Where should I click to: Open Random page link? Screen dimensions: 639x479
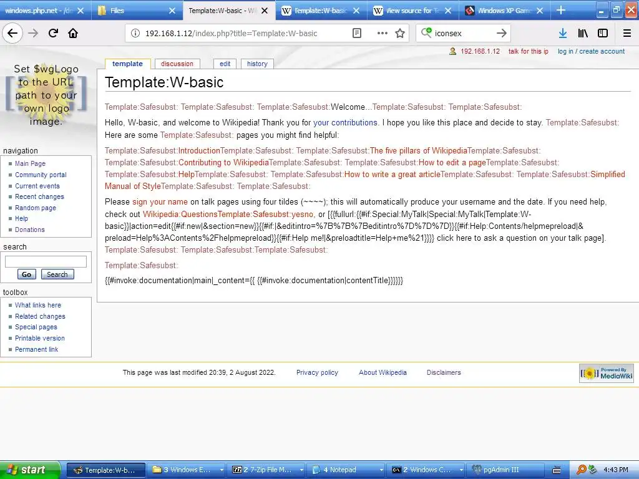click(x=36, y=208)
